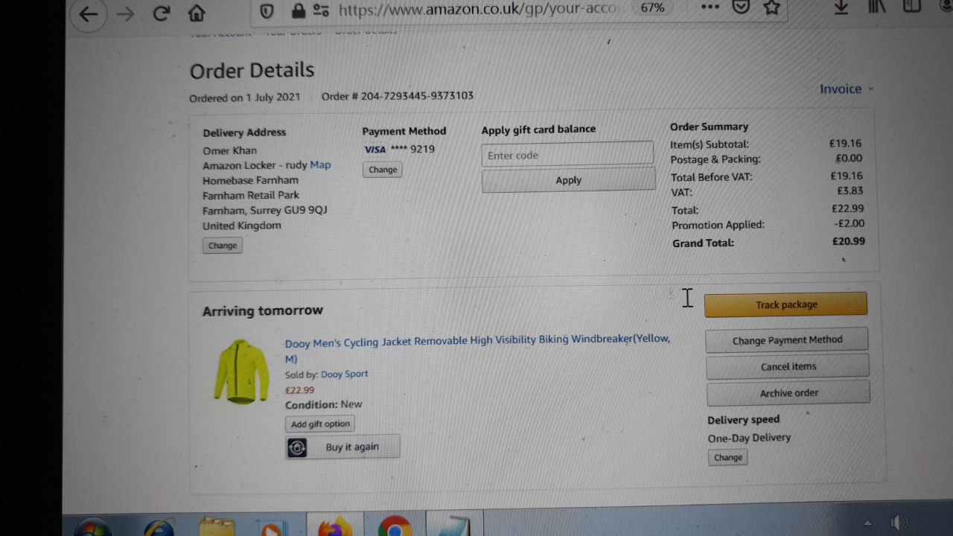Click the yellow jacket product thumbnail

(240, 371)
